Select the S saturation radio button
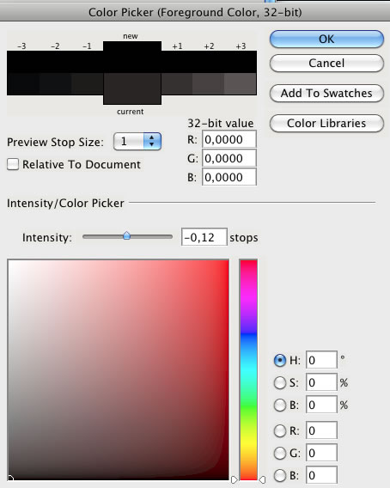 pos(279,382)
